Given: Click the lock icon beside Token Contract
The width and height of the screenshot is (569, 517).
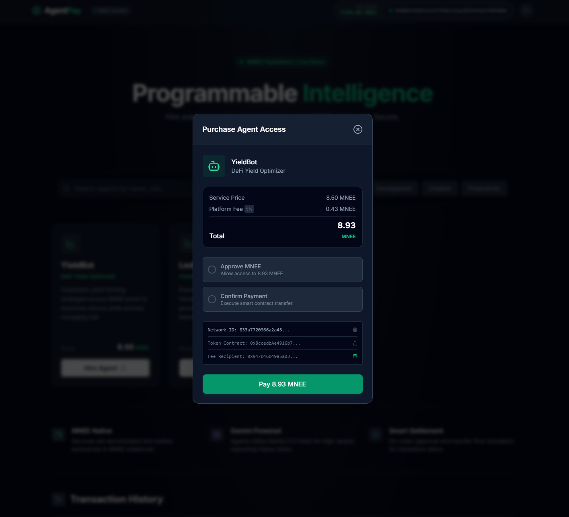Looking at the screenshot, I should coord(355,343).
